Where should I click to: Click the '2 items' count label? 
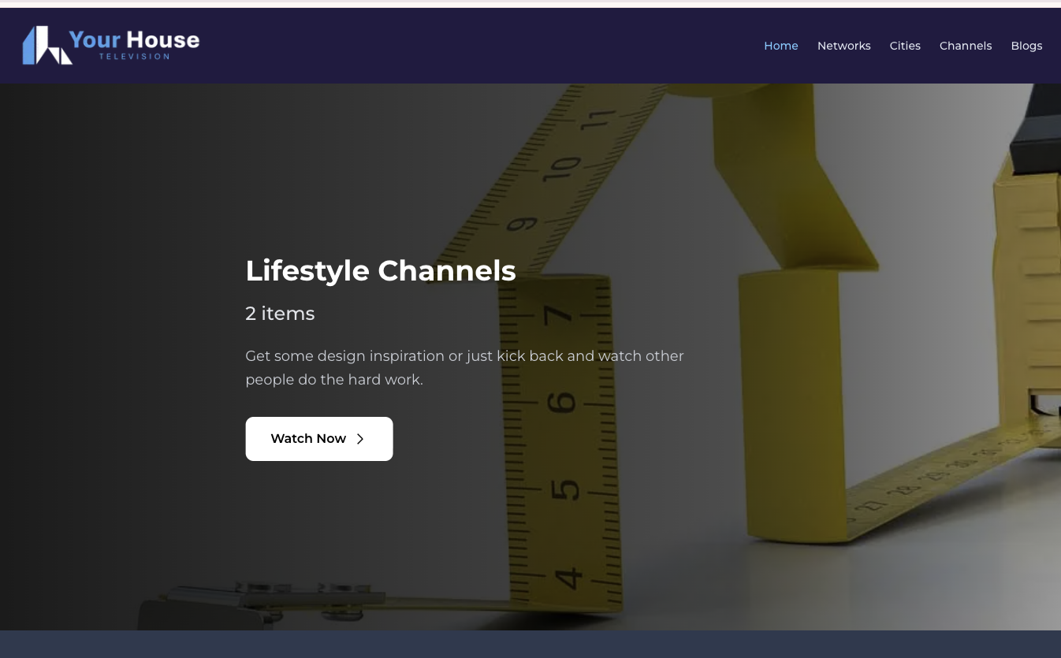280,313
